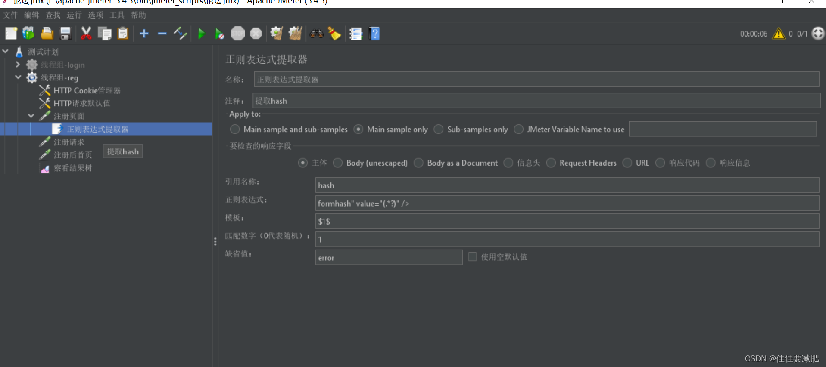This screenshot has height=367, width=826.
Task: Start the test with green play icon
Action: (201, 34)
